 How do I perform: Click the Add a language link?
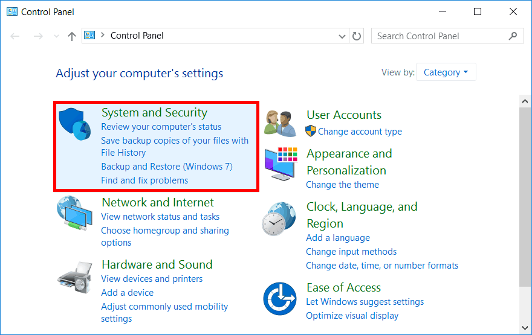coord(338,238)
